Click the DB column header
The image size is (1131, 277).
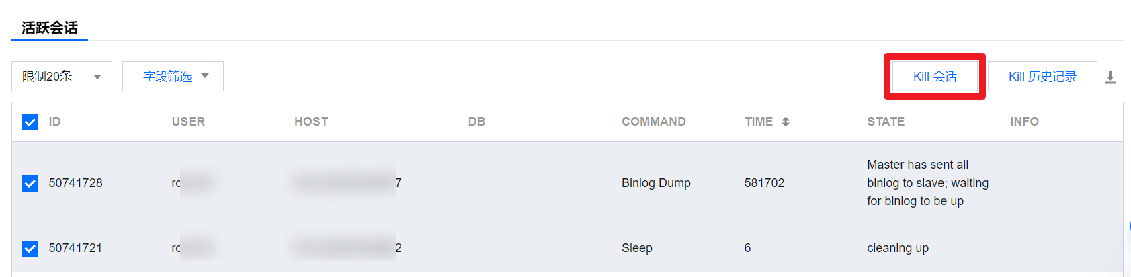pos(476,122)
